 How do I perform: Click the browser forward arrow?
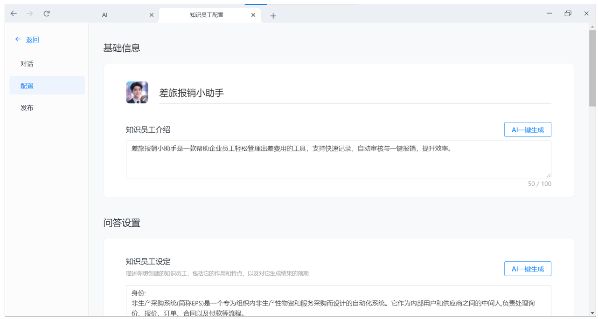(30, 14)
